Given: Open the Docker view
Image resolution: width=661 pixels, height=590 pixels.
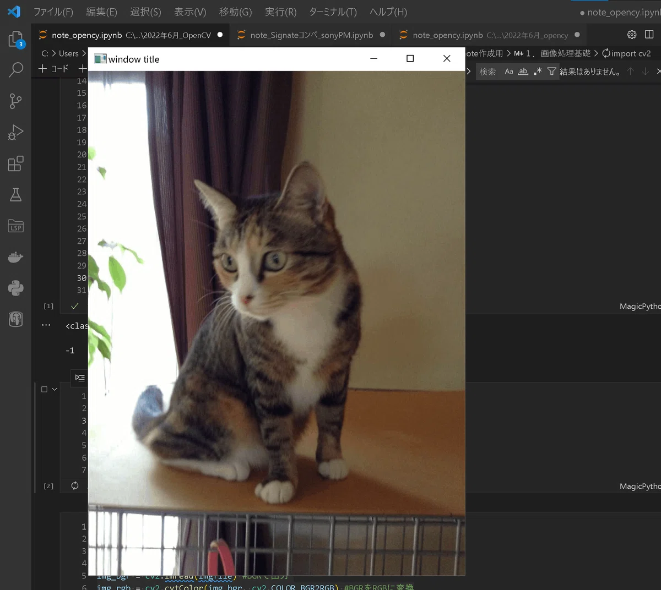Looking at the screenshot, I should pos(15,257).
